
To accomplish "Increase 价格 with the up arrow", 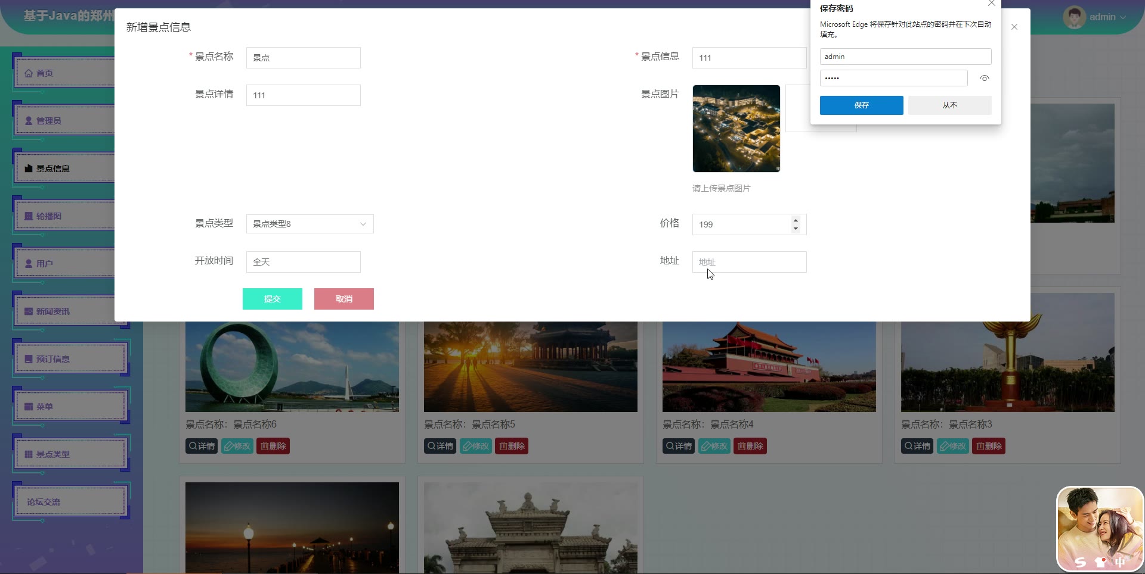I will pos(796,220).
